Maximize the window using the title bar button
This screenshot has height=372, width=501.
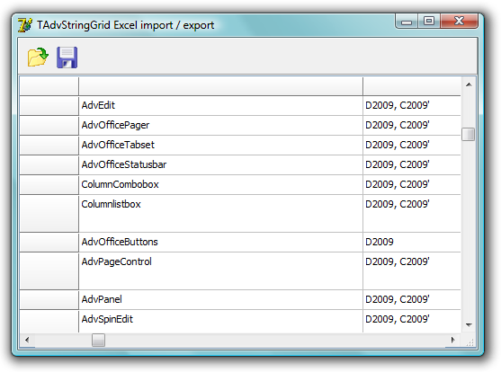tap(429, 21)
